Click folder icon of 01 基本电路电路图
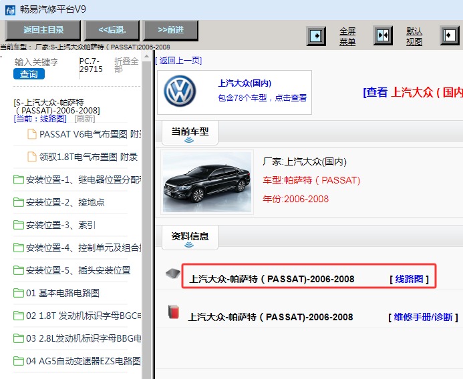The height and width of the screenshot is (379, 463). 19,293
